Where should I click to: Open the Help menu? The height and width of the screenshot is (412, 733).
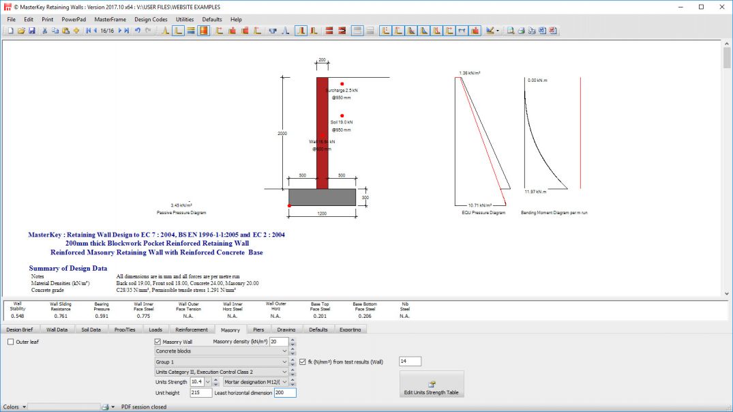[x=236, y=19]
